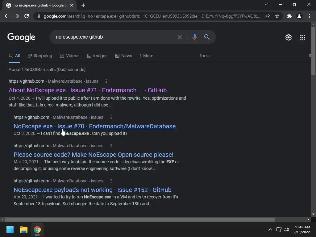This screenshot has width=316, height=237.
Task: Switch to the Videos tab
Action: click(70, 56)
